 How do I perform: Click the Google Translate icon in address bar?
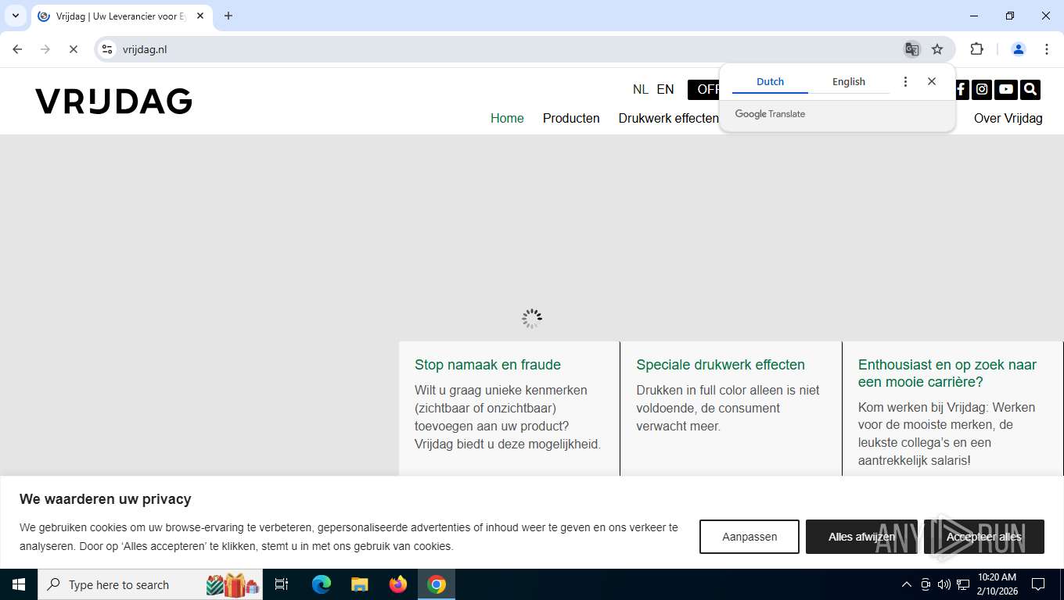(911, 49)
